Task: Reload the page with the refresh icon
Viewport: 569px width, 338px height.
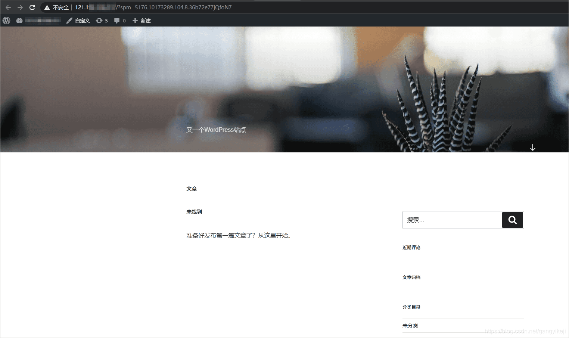Action: 32,7
